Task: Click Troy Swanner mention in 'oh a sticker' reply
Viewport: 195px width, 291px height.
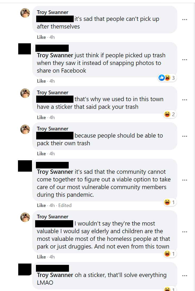Action: pyautogui.click(x=55, y=275)
